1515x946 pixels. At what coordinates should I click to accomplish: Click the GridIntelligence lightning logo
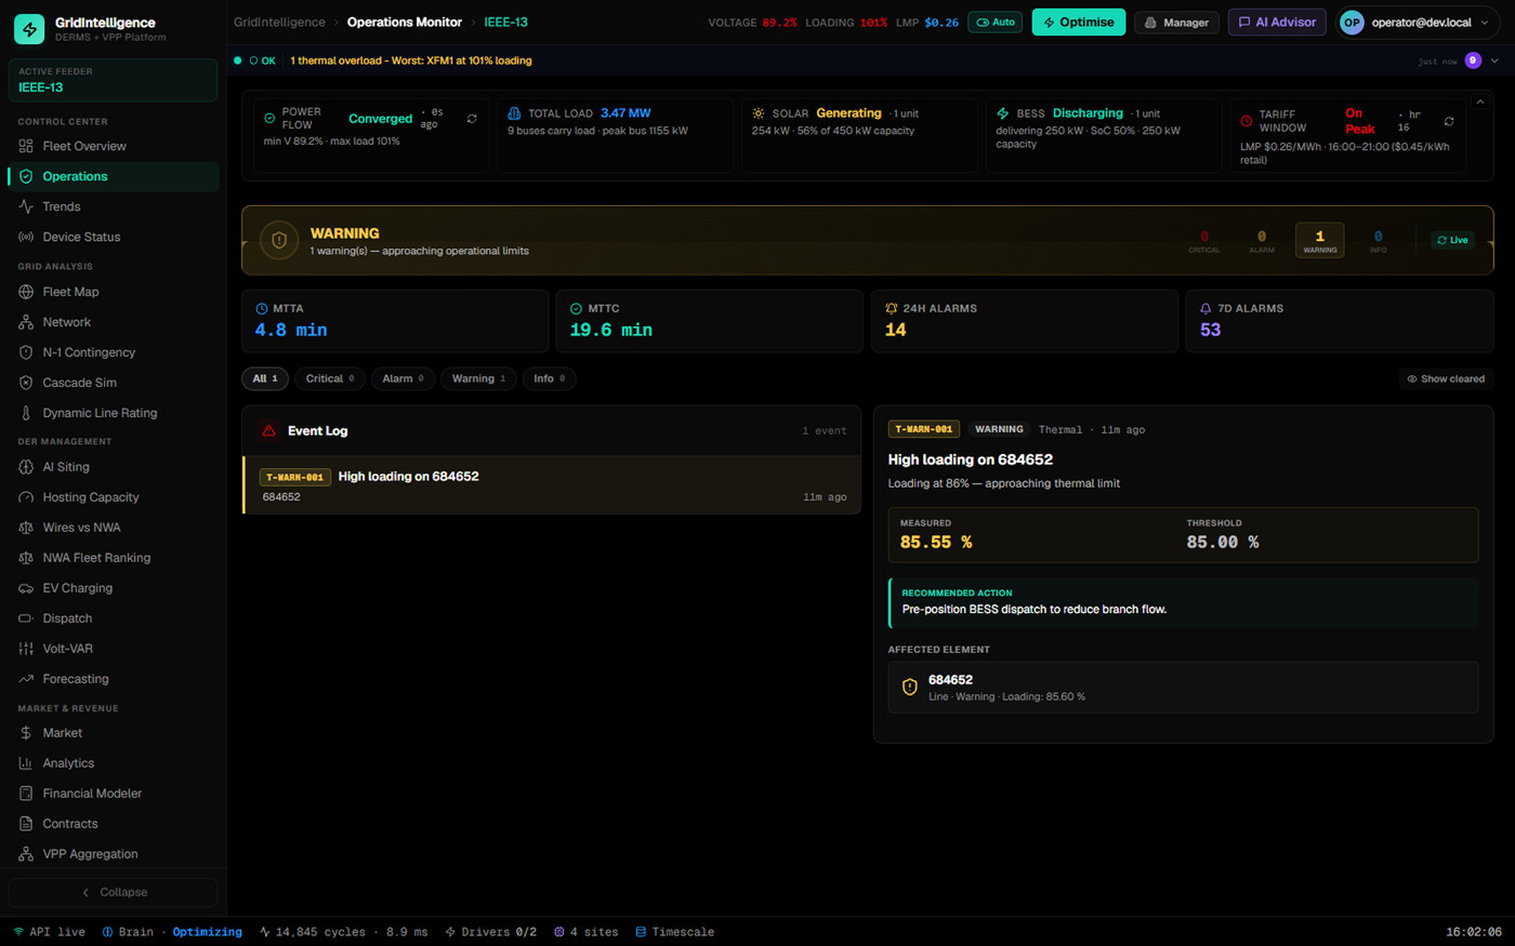click(x=30, y=29)
